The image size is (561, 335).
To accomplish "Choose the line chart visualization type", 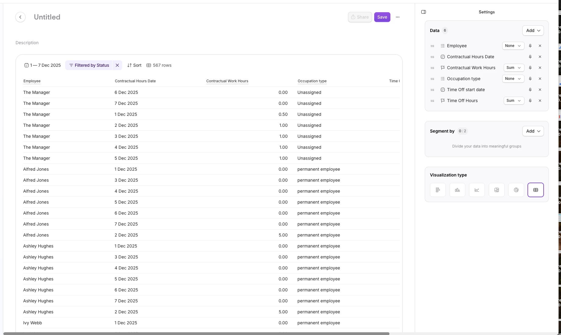I will tap(477, 190).
